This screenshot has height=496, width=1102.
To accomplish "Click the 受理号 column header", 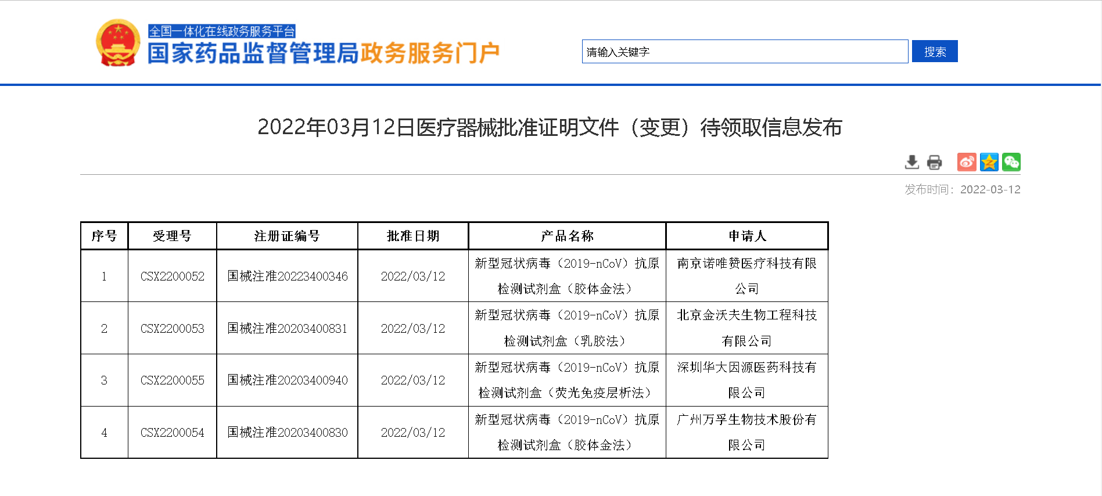I will [x=172, y=236].
